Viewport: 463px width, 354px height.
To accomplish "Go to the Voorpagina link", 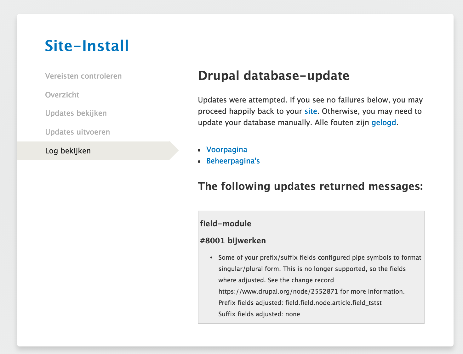I will (227, 150).
